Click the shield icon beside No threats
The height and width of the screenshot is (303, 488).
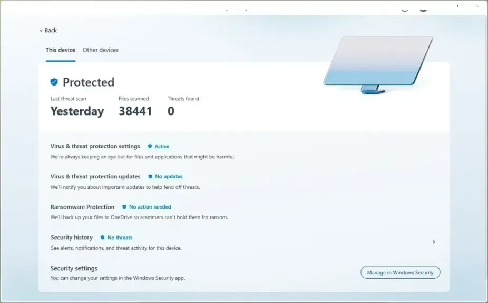[103, 238]
